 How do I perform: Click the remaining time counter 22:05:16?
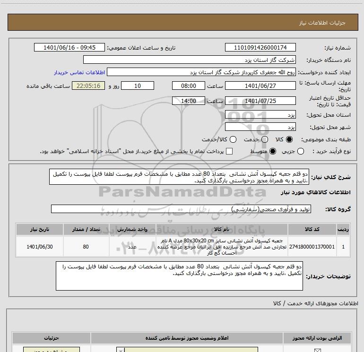click(x=88, y=86)
